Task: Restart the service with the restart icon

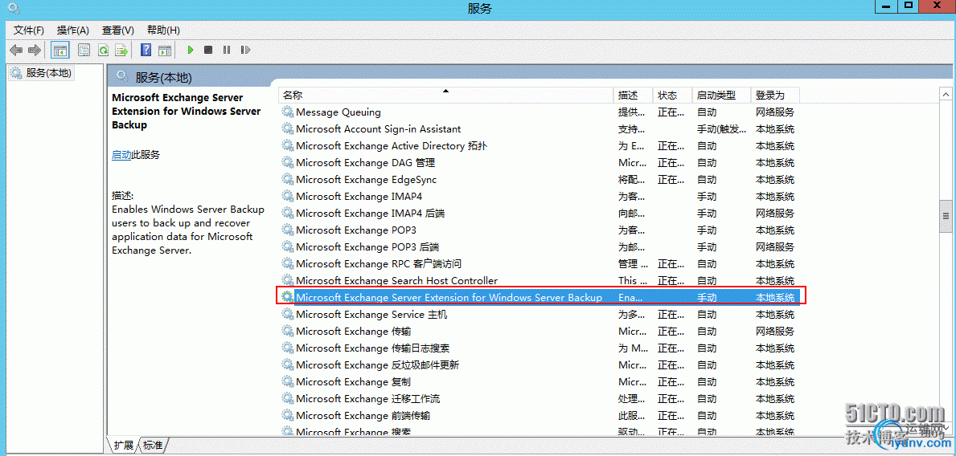Action: coord(245,50)
